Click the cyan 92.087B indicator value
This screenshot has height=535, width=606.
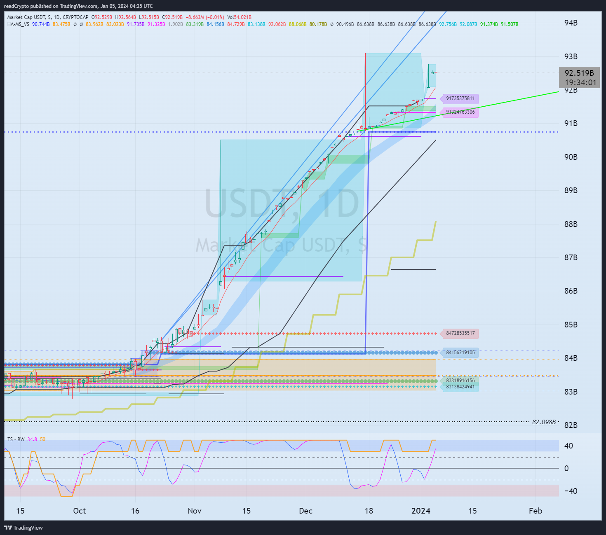tap(468, 24)
